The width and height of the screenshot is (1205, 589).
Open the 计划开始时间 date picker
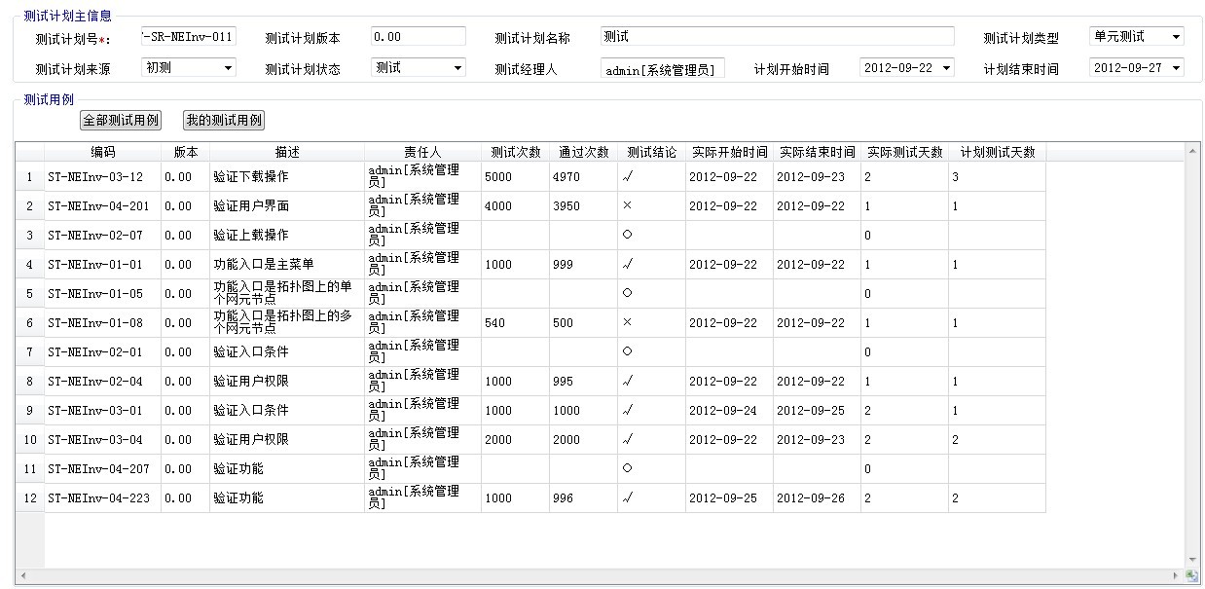(945, 68)
